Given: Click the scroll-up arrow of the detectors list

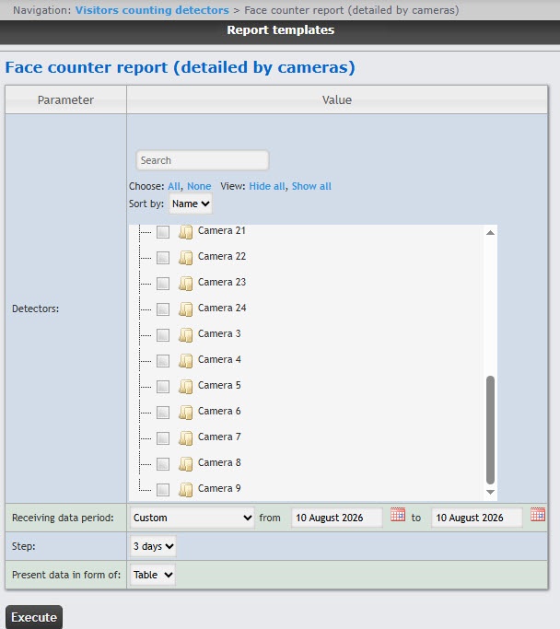Looking at the screenshot, I should click(x=490, y=233).
